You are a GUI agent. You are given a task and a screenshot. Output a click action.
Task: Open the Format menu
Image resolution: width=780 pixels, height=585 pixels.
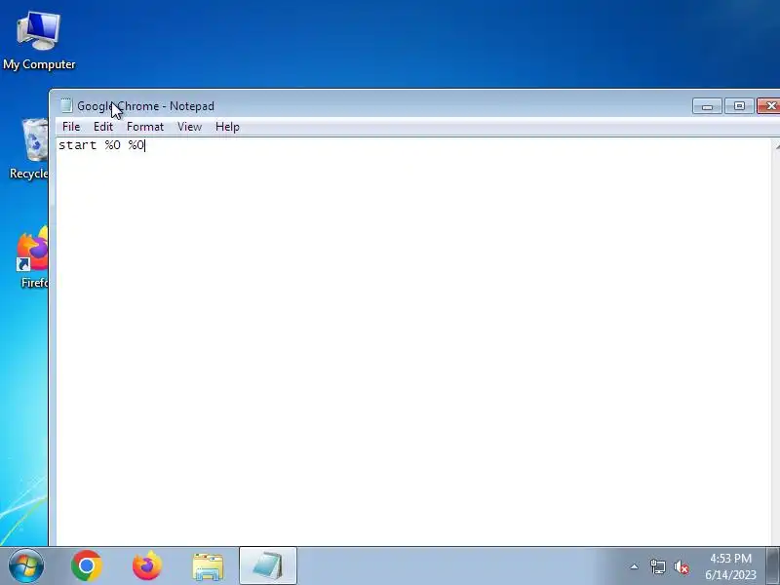144,127
